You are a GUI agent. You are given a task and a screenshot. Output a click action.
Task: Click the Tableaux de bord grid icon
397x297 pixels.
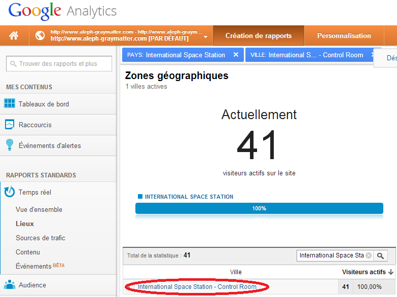coord(10,103)
